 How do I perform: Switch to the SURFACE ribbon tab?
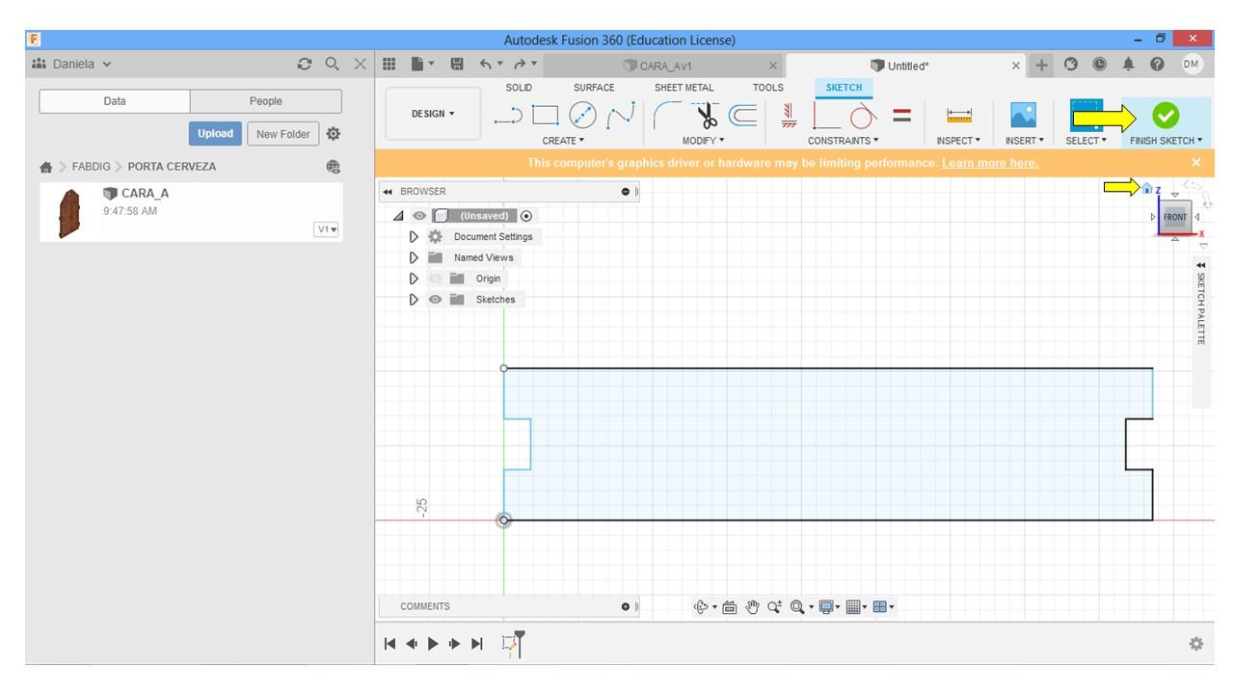point(594,88)
